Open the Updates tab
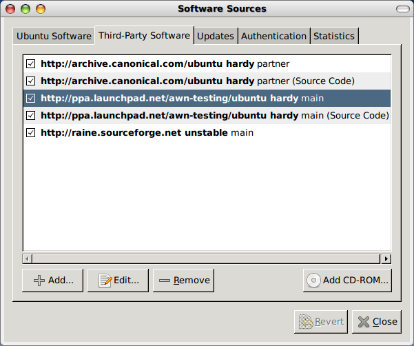Screen dimensions: 414x346 pyautogui.click(x=216, y=36)
